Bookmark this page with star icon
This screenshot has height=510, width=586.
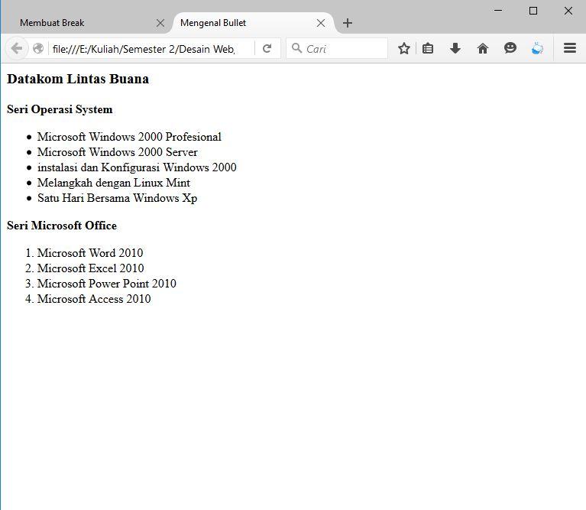[403, 49]
